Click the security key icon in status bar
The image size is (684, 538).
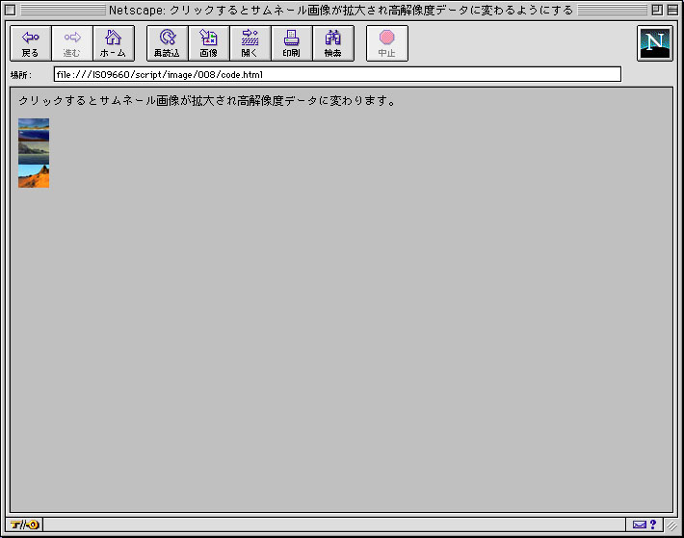click(25, 525)
